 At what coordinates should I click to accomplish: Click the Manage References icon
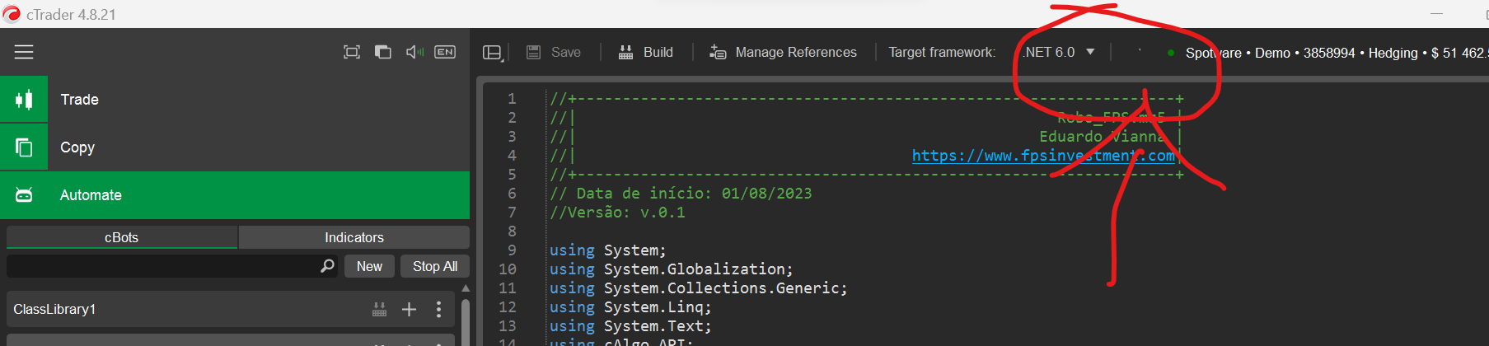pos(718,52)
